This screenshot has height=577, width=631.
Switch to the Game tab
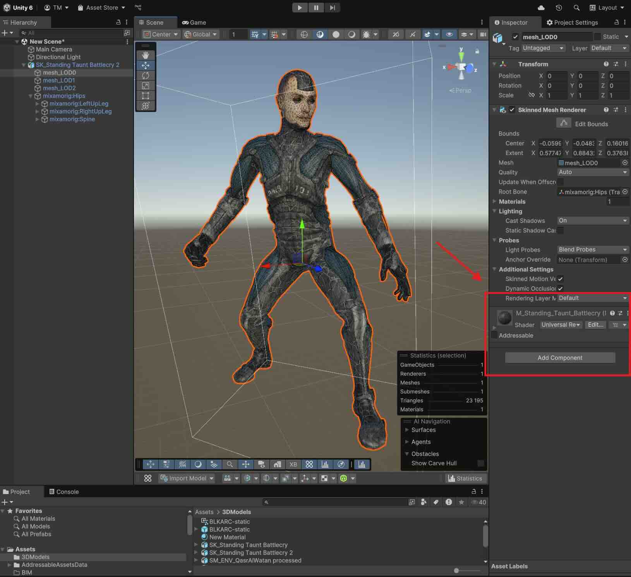click(194, 22)
